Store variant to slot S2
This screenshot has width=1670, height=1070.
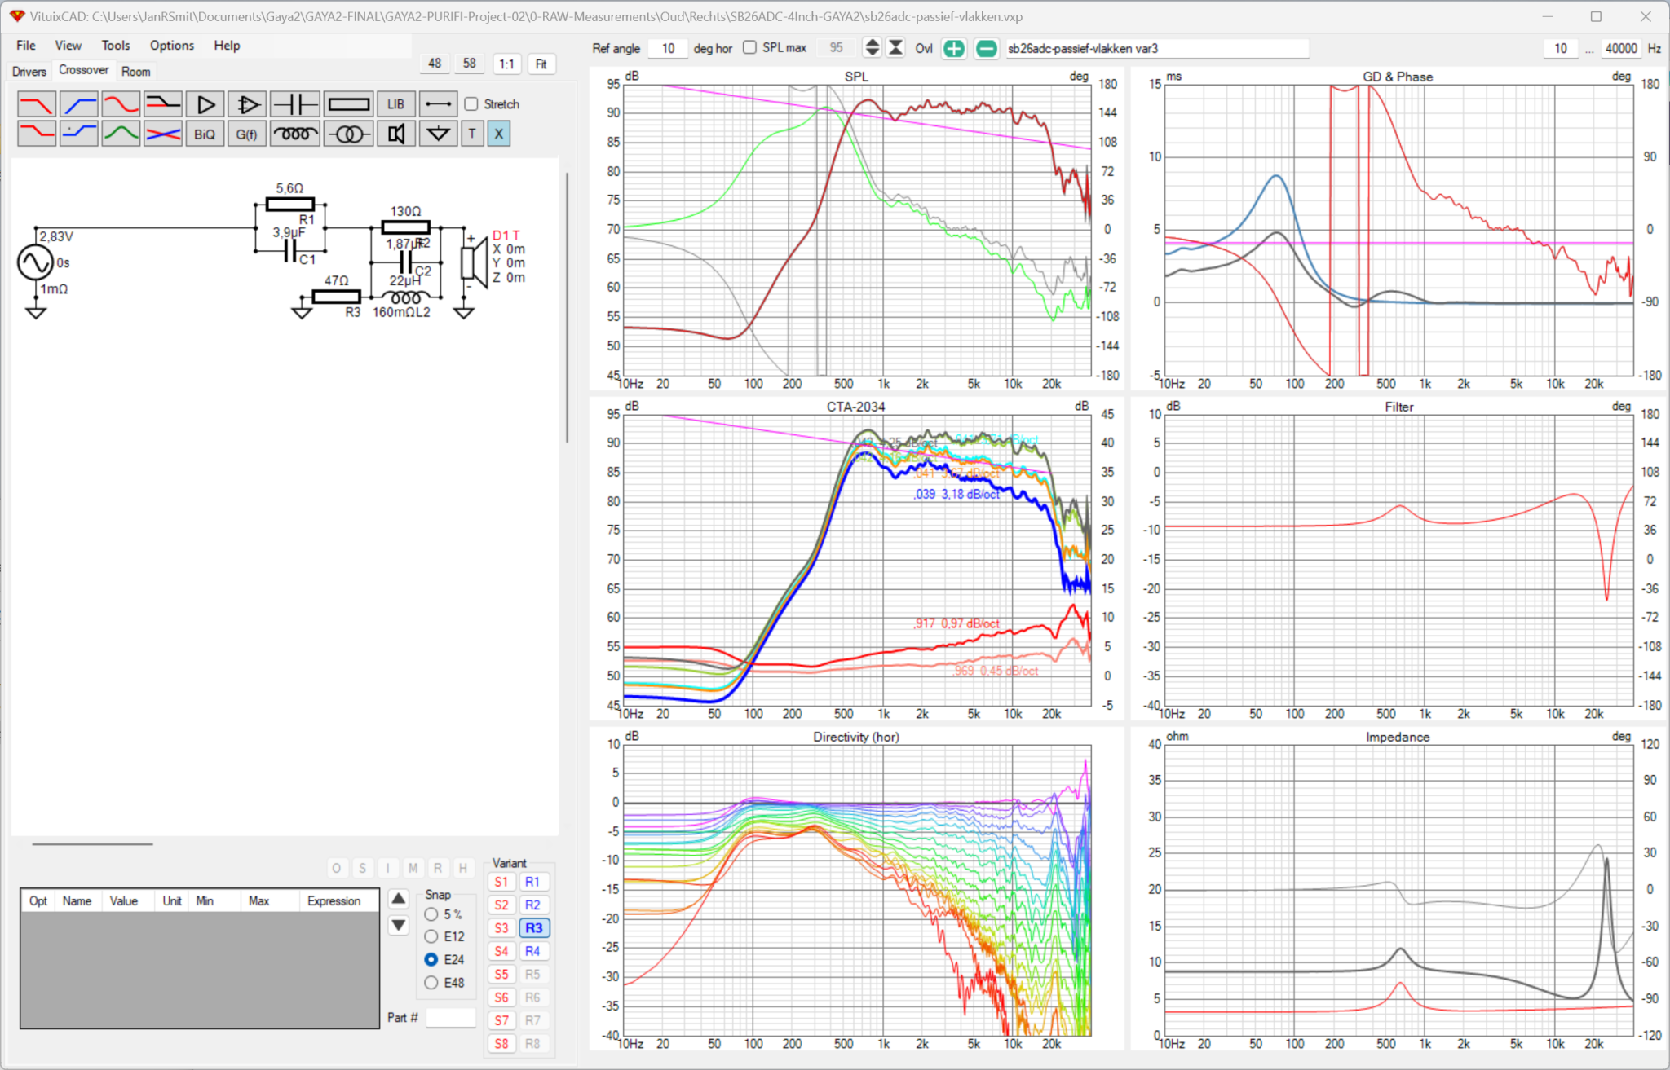tap(501, 905)
